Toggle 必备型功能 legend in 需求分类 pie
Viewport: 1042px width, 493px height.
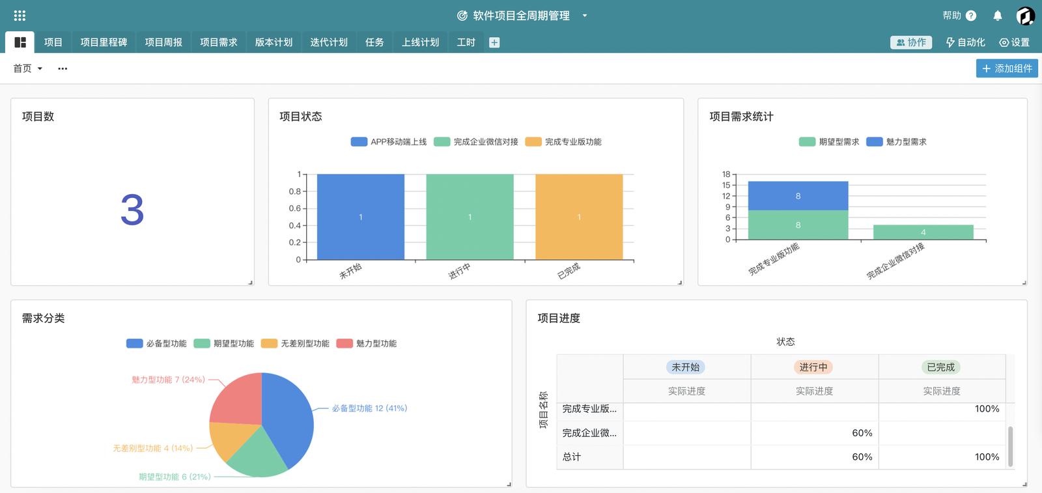click(156, 344)
